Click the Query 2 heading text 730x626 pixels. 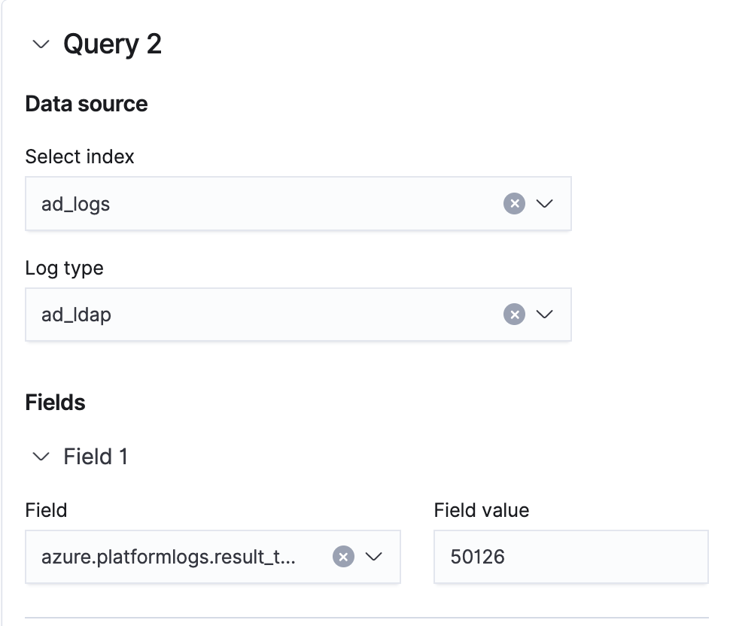(x=112, y=44)
